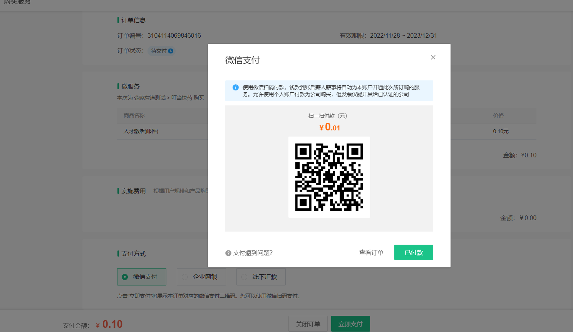The height and width of the screenshot is (332, 573).
Task: Click the 订单信息 section heading
Action: (x=133, y=20)
